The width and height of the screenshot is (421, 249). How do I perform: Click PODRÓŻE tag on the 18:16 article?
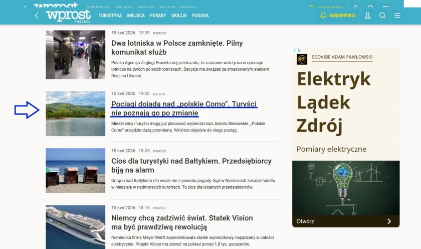[159, 208]
